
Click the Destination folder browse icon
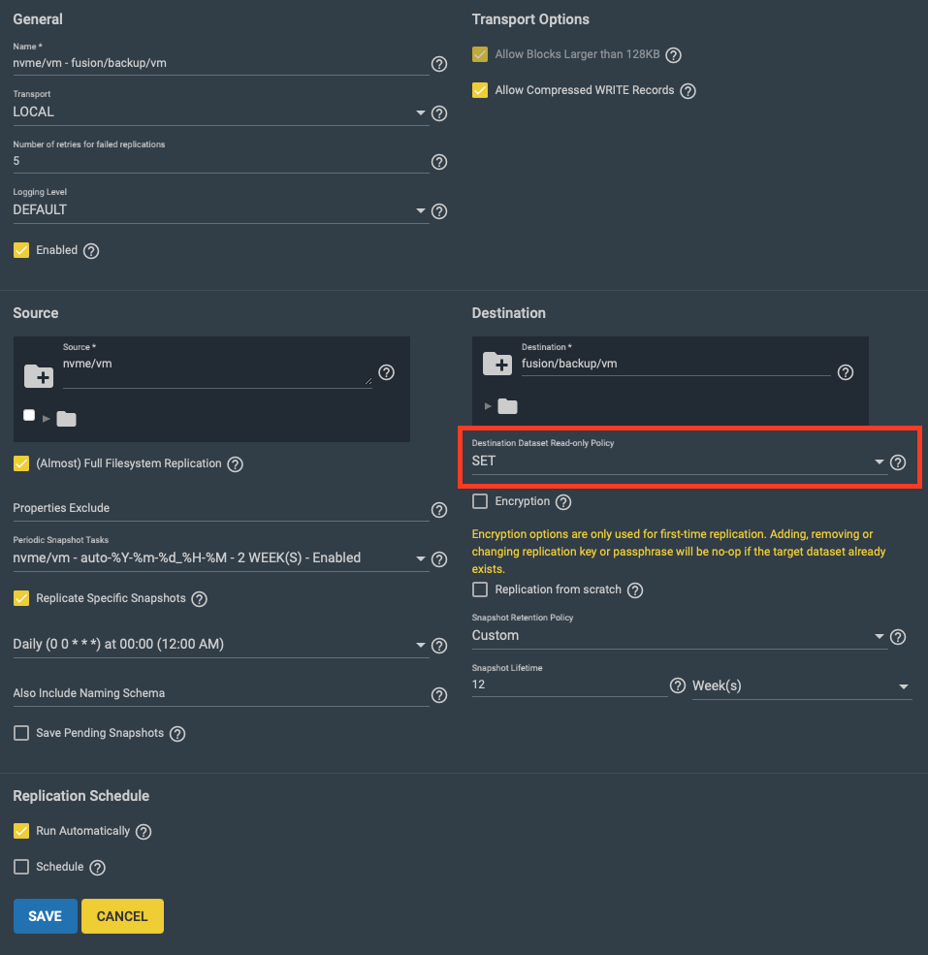(x=497, y=364)
